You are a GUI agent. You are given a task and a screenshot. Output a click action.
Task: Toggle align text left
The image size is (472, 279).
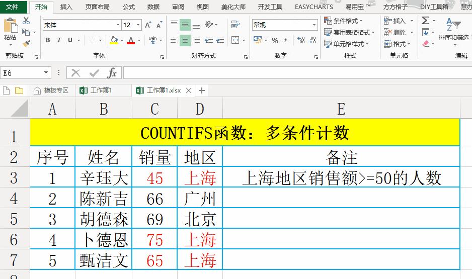174,40
